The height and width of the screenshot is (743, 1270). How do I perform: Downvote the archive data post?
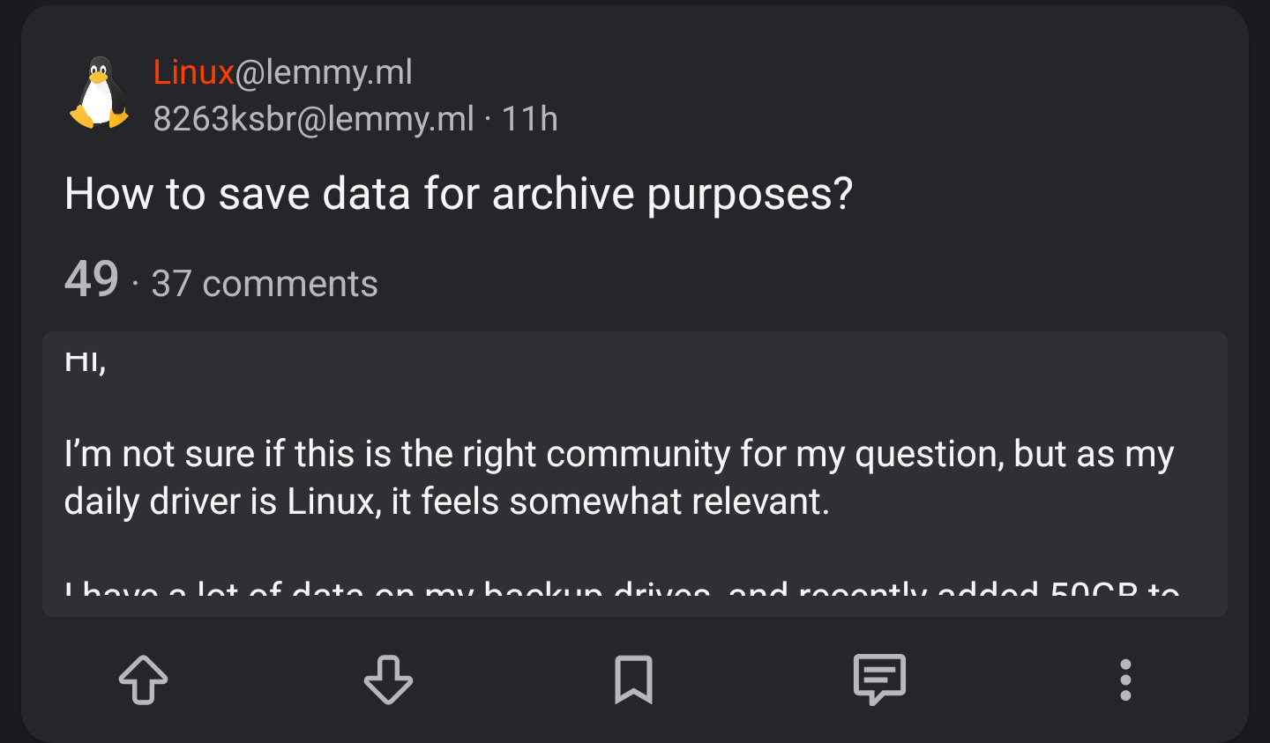(388, 680)
